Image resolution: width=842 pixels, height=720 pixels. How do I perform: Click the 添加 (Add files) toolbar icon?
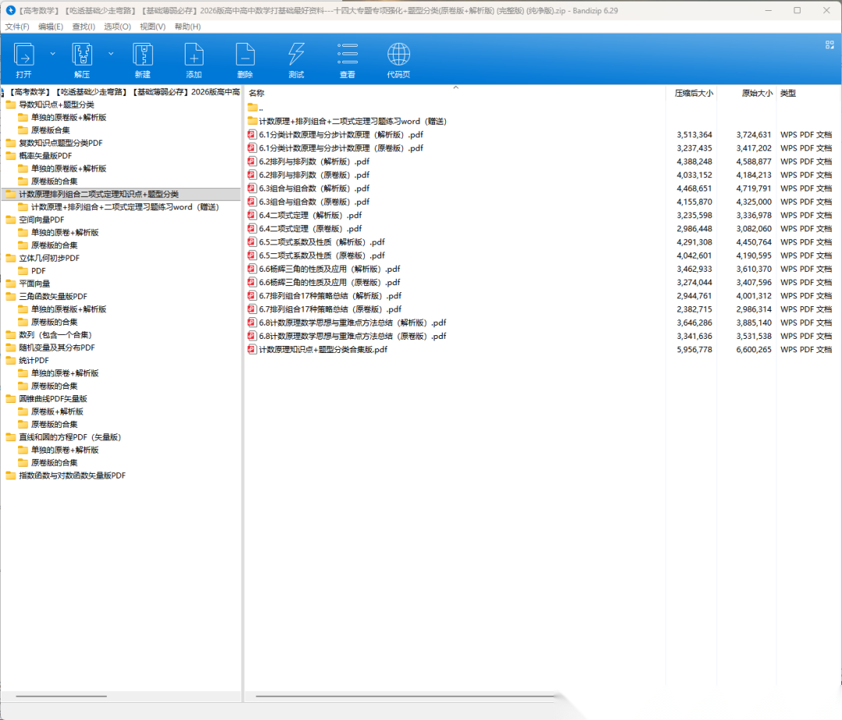pyautogui.click(x=193, y=55)
